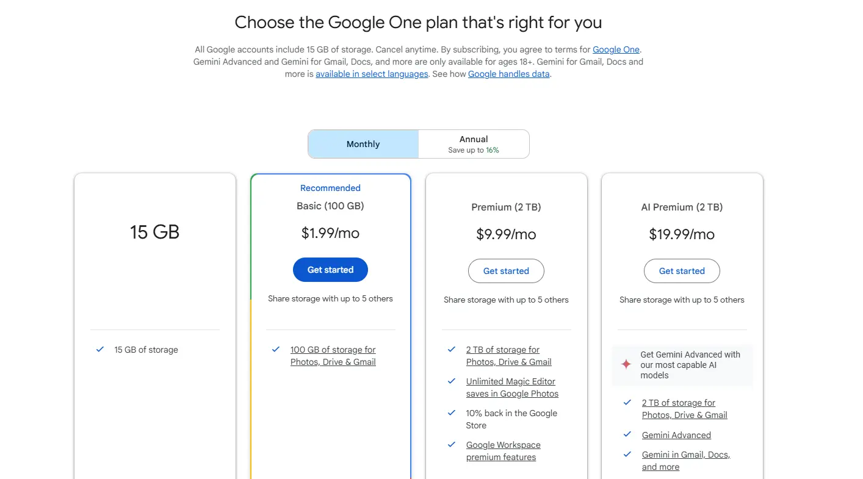Click the checkmark next to "2 TB of storage" on Premium
The width and height of the screenshot is (863, 479).
[x=451, y=349]
